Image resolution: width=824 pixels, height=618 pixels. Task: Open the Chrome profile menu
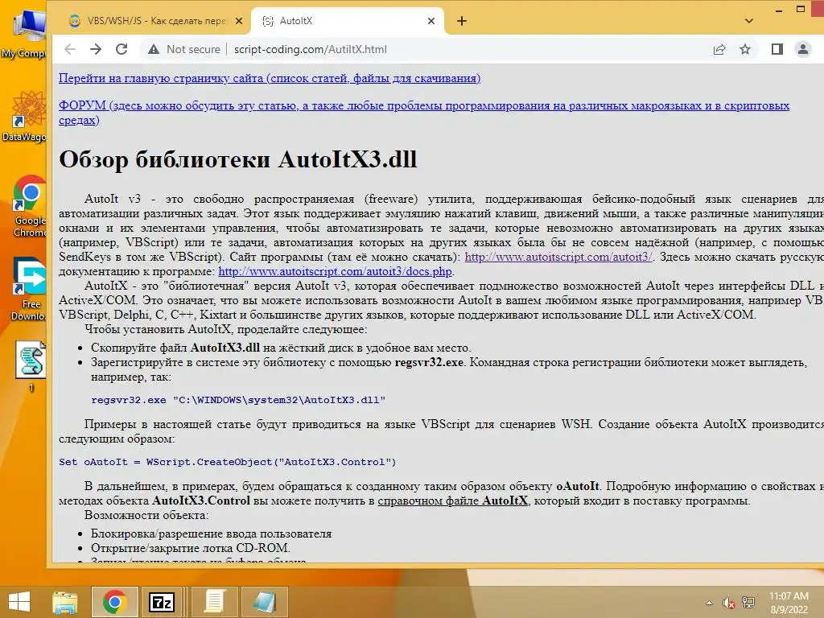pyautogui.click(x=803, y=49)
